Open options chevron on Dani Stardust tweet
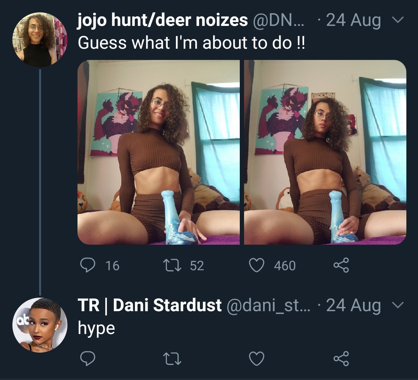 pyautogui.click(x=398, y=305)
